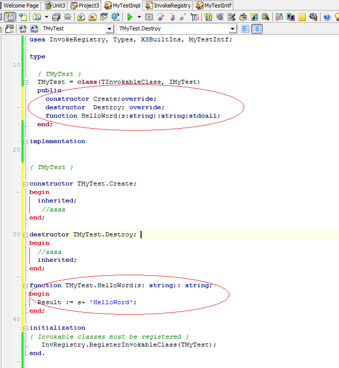Click the 'type' keyword line
This screenshot has height=368, width=339.
(37, 57)
